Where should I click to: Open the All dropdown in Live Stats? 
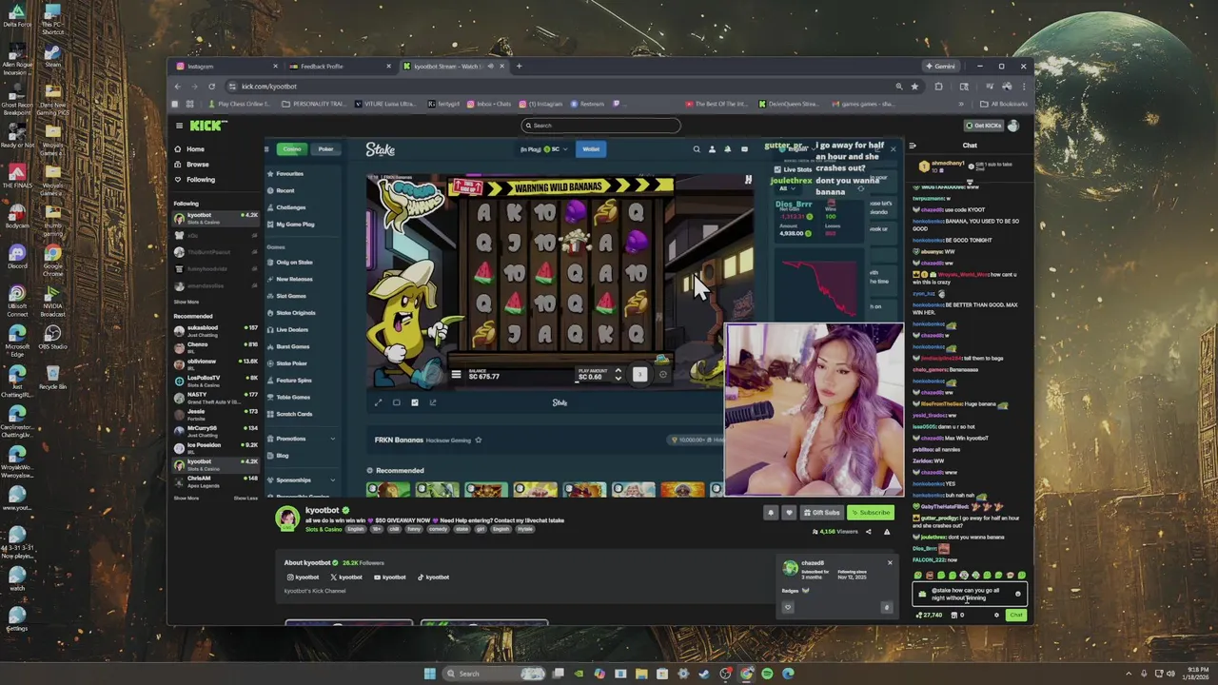click(787, 188)
